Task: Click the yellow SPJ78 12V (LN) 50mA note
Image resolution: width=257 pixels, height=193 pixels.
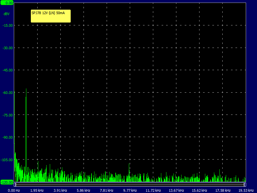Action: (x=51, y=16)
